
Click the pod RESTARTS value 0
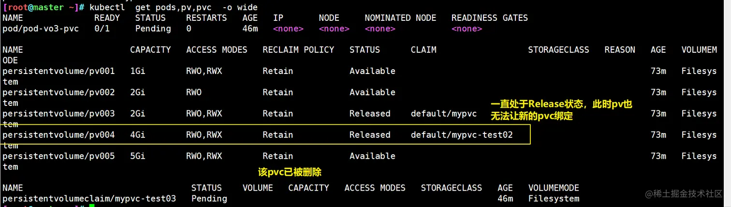tap(189, 29)
